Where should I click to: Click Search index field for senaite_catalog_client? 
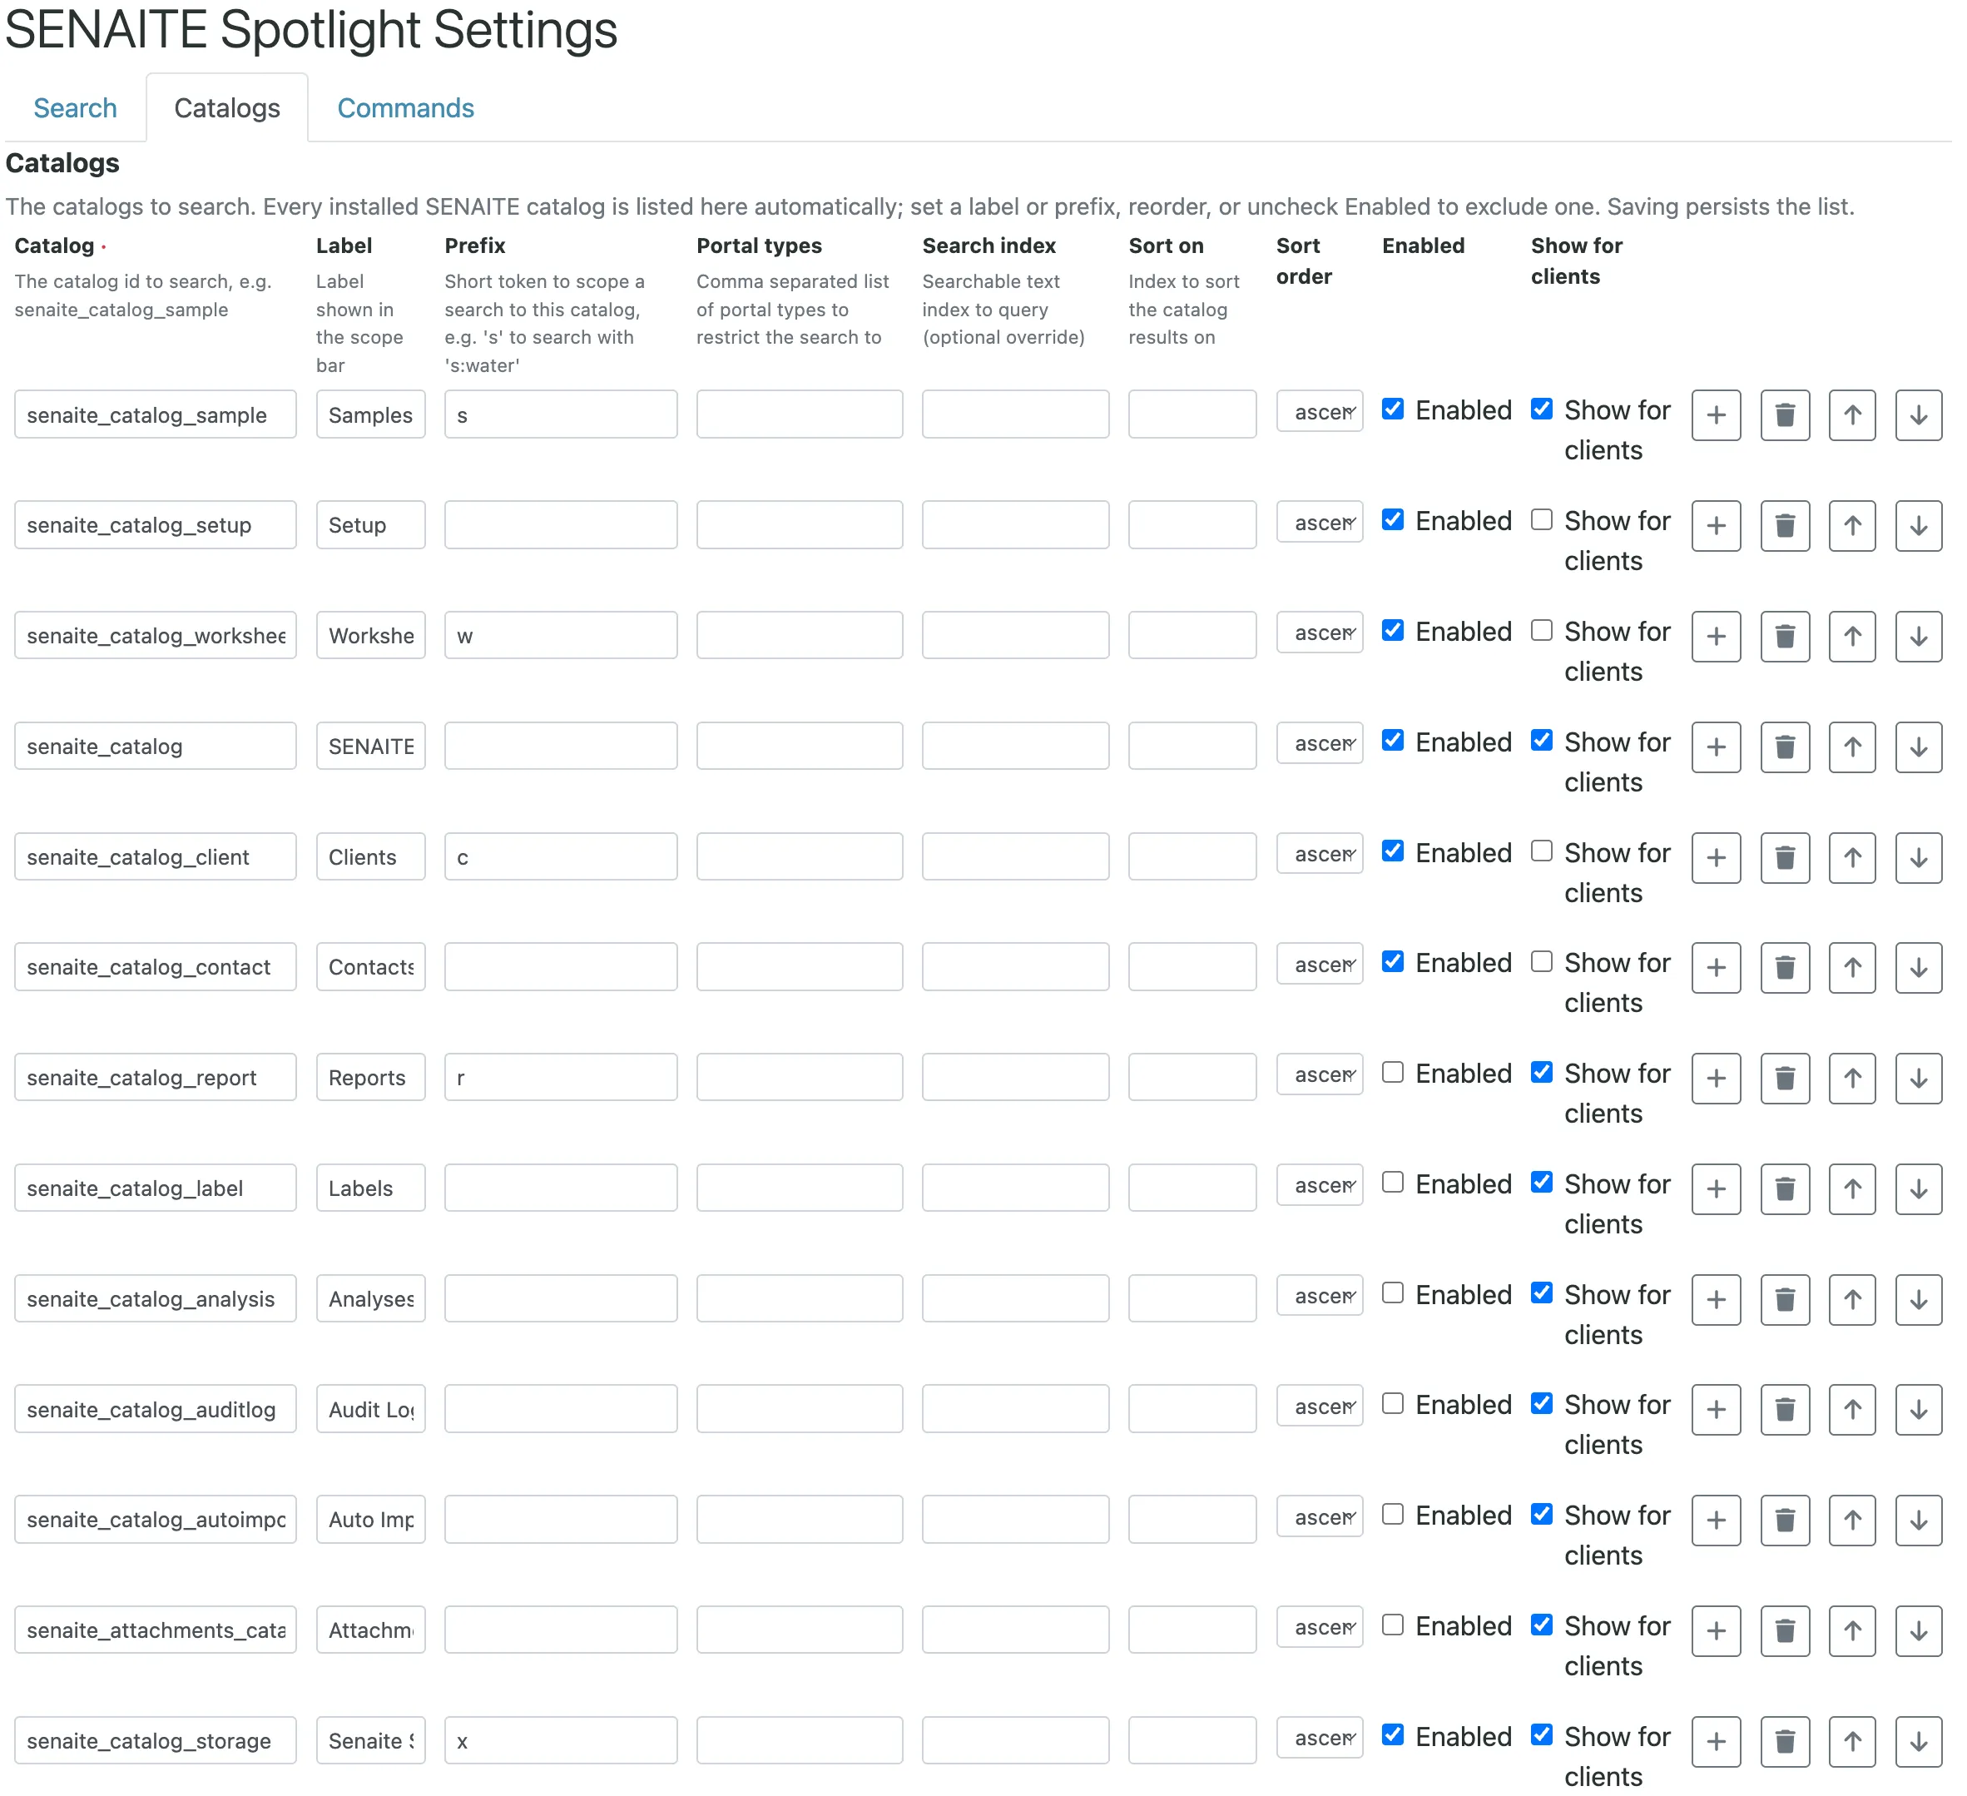(x=1015, y=857)
